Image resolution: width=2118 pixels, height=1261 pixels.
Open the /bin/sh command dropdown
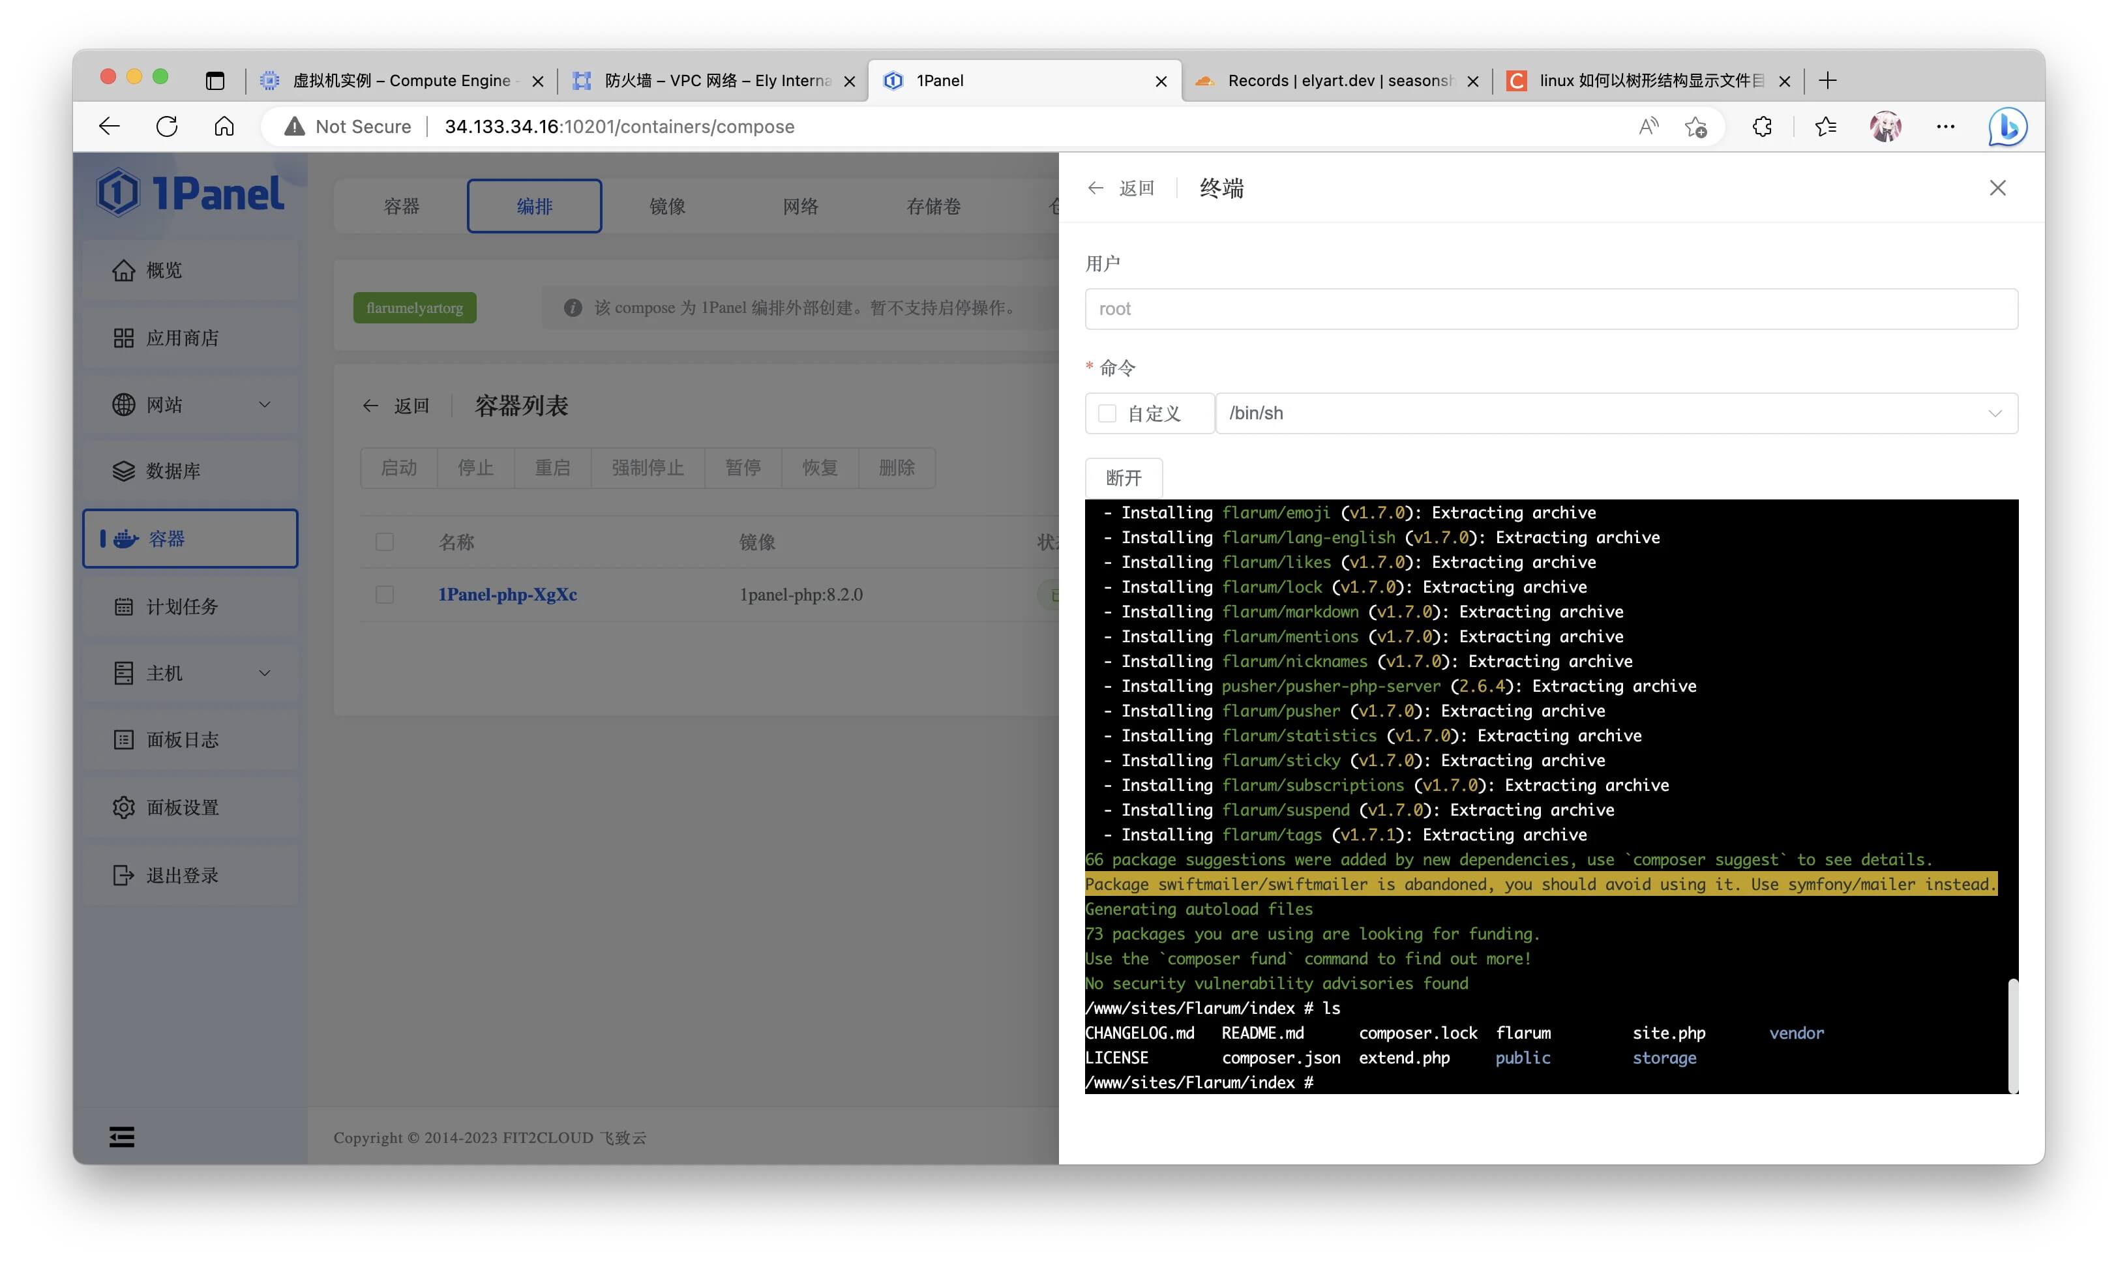pyautogui.click(x=1616, y=413)
